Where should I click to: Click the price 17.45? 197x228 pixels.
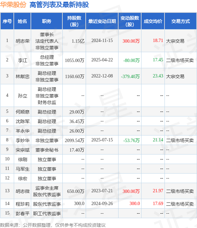point(158,60)
